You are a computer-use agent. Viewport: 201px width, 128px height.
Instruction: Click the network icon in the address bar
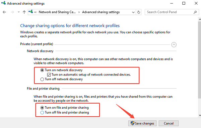(x=31, y=12)
